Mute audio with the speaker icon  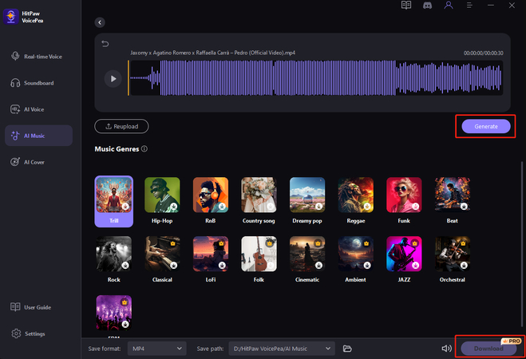446,349
